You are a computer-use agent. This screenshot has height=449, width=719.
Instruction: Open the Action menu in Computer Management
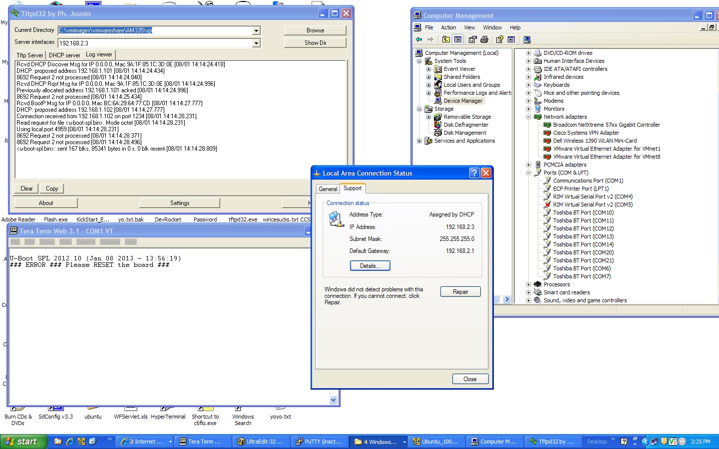tap(448, 27)
